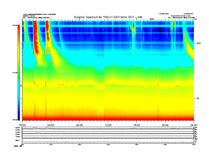209x161 pixels.
Task: Click the first line plot panel below the spectrogram
Action: 108,128
